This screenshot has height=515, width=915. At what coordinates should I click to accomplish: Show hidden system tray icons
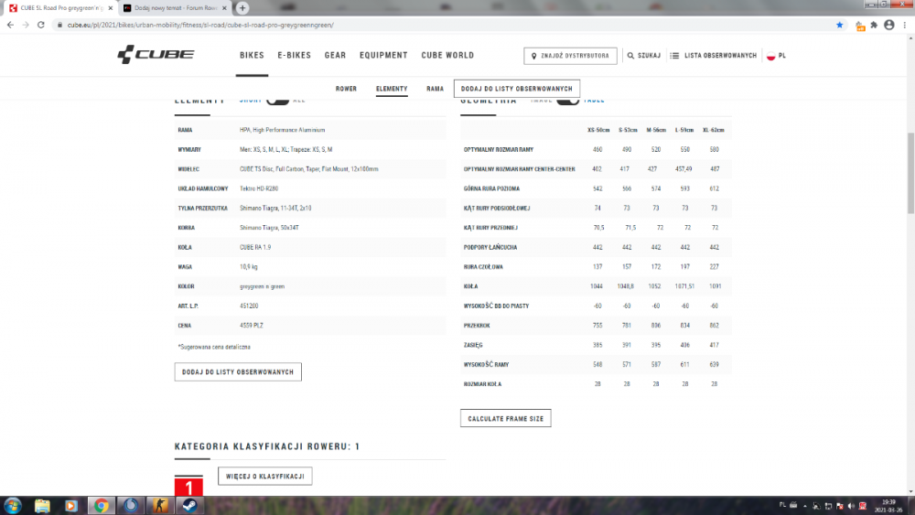tap(804, 506)
